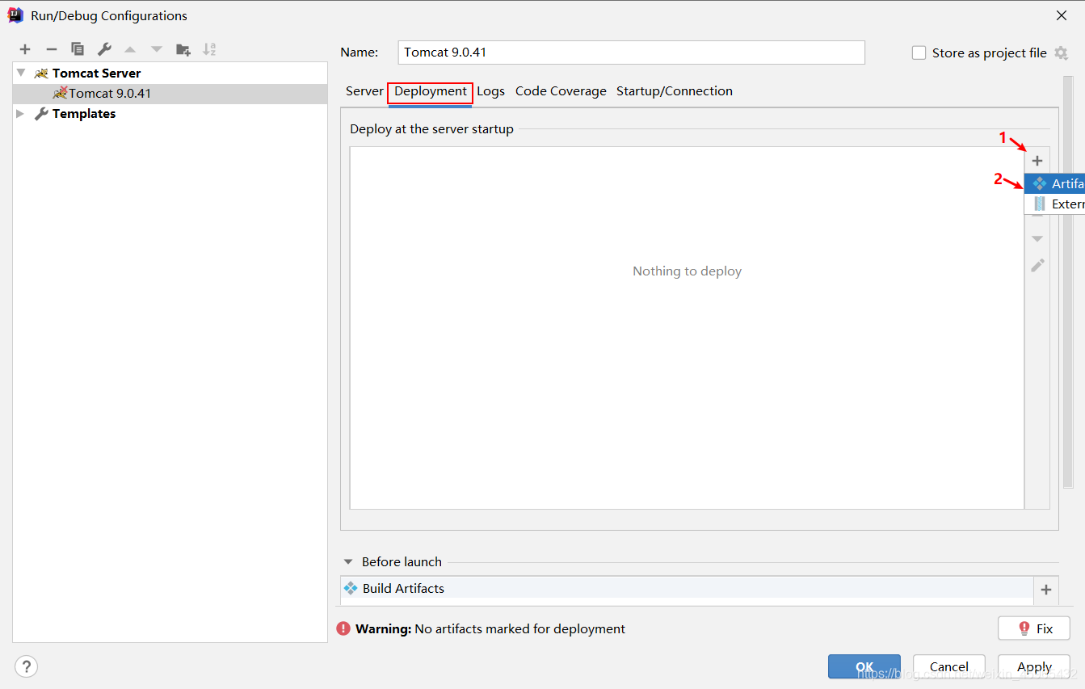Expand the Templates tree node
1085x689 pixels.
(21, 114)
